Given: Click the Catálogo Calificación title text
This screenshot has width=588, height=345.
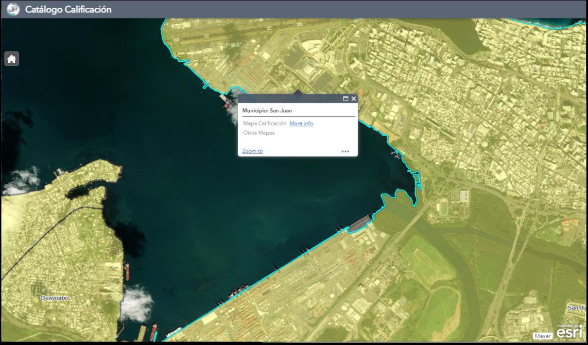Looking at the screenshot, I should click(x=68, y=9).
